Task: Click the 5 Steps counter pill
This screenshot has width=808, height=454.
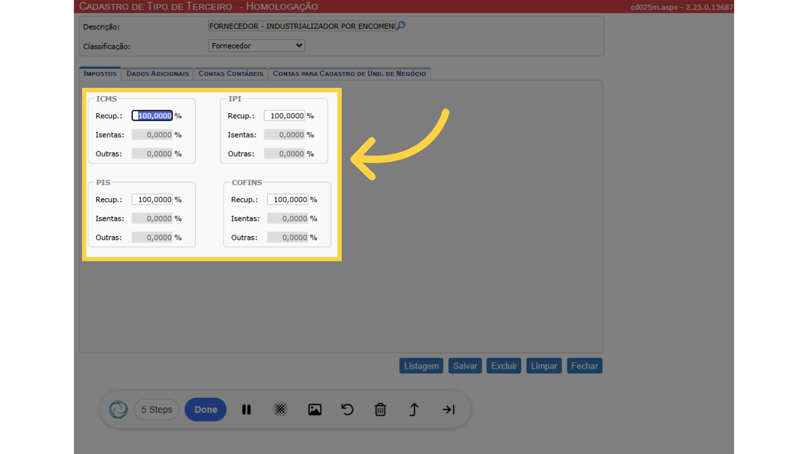Action: pos(157,409)
